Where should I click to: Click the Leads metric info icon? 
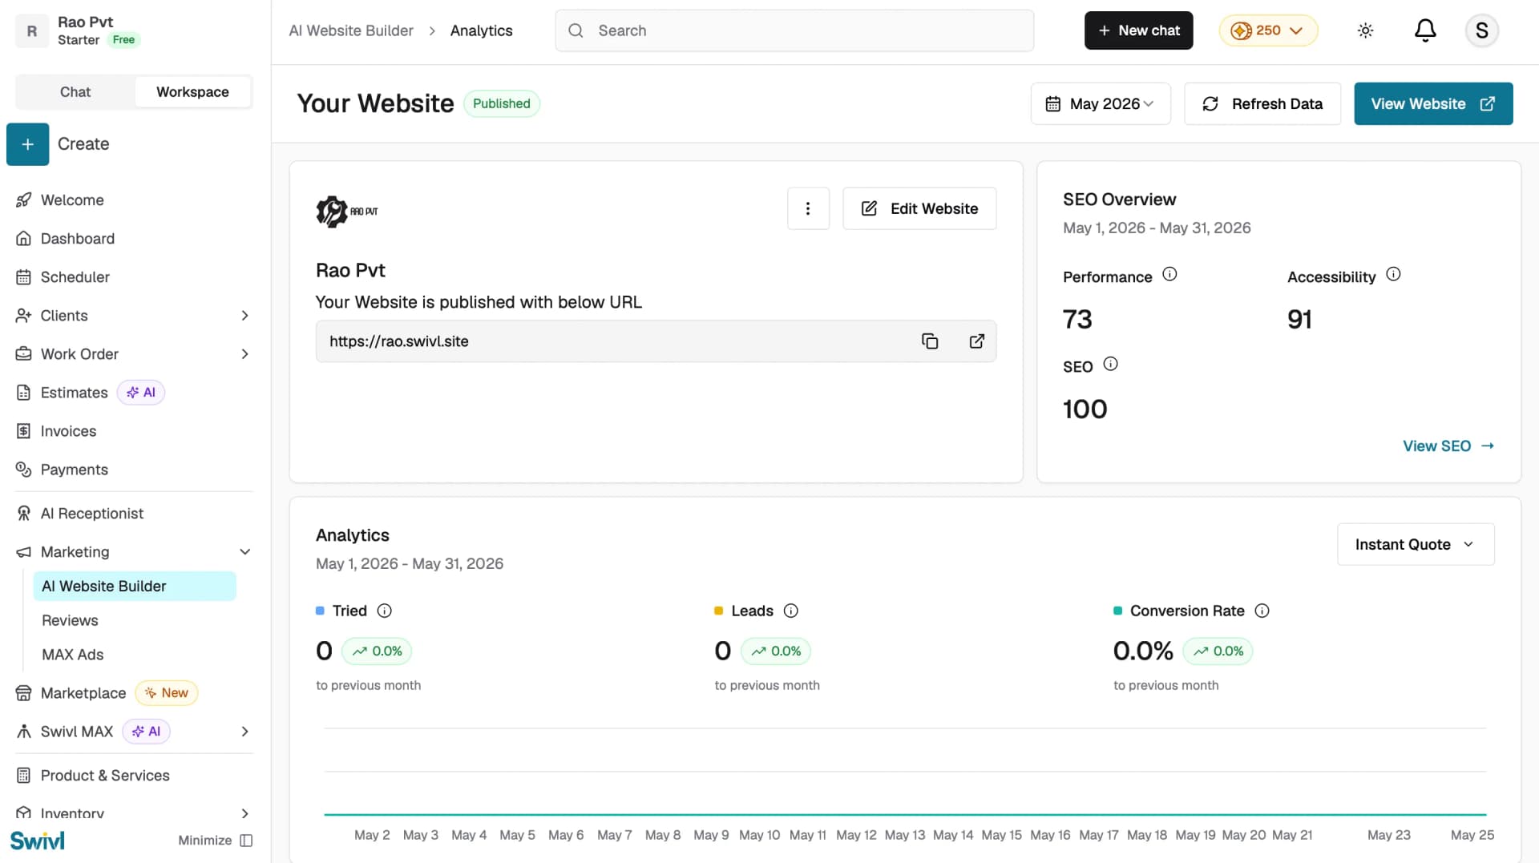click(x=791, y=611)
